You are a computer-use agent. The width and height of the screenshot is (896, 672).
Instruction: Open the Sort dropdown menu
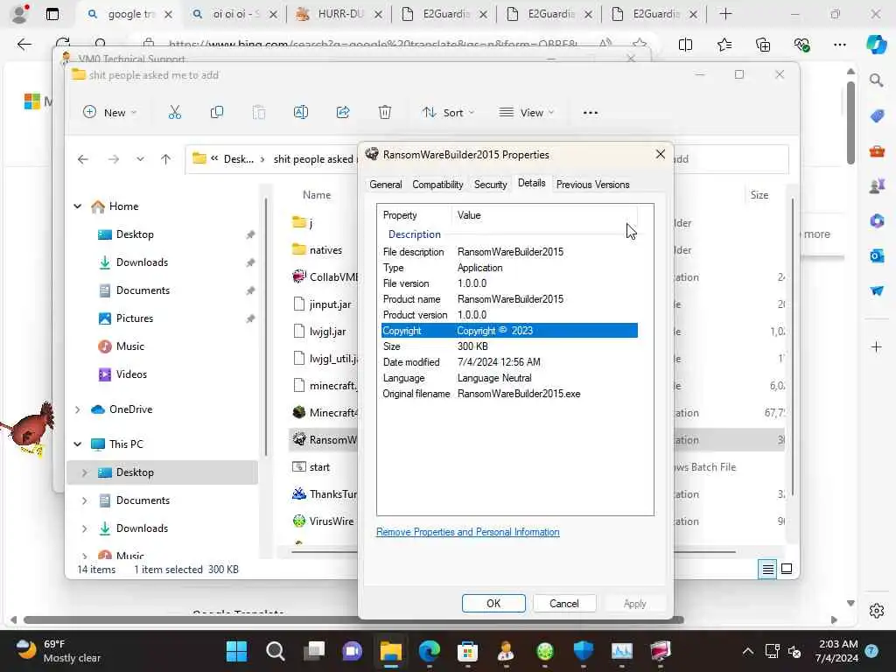(448, 113)
